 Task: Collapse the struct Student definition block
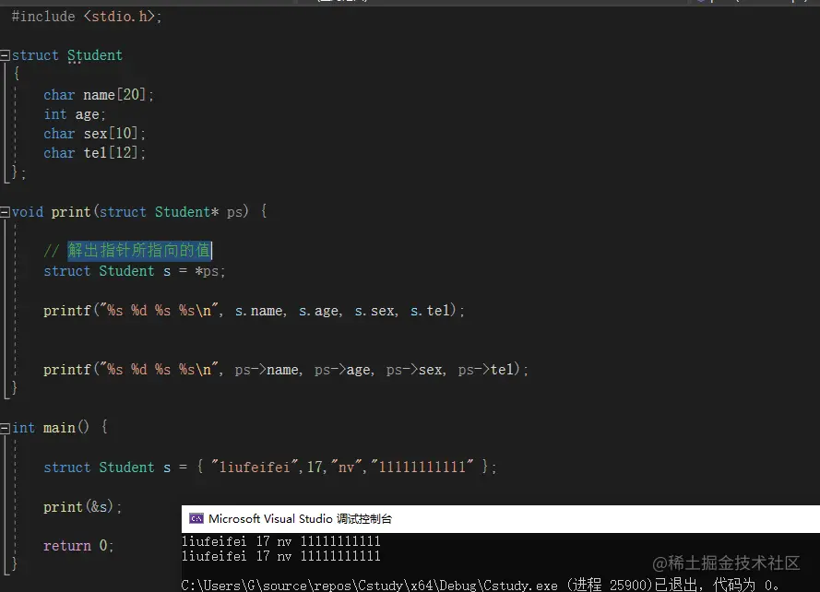pyautogui.click(x=5, y=55)
